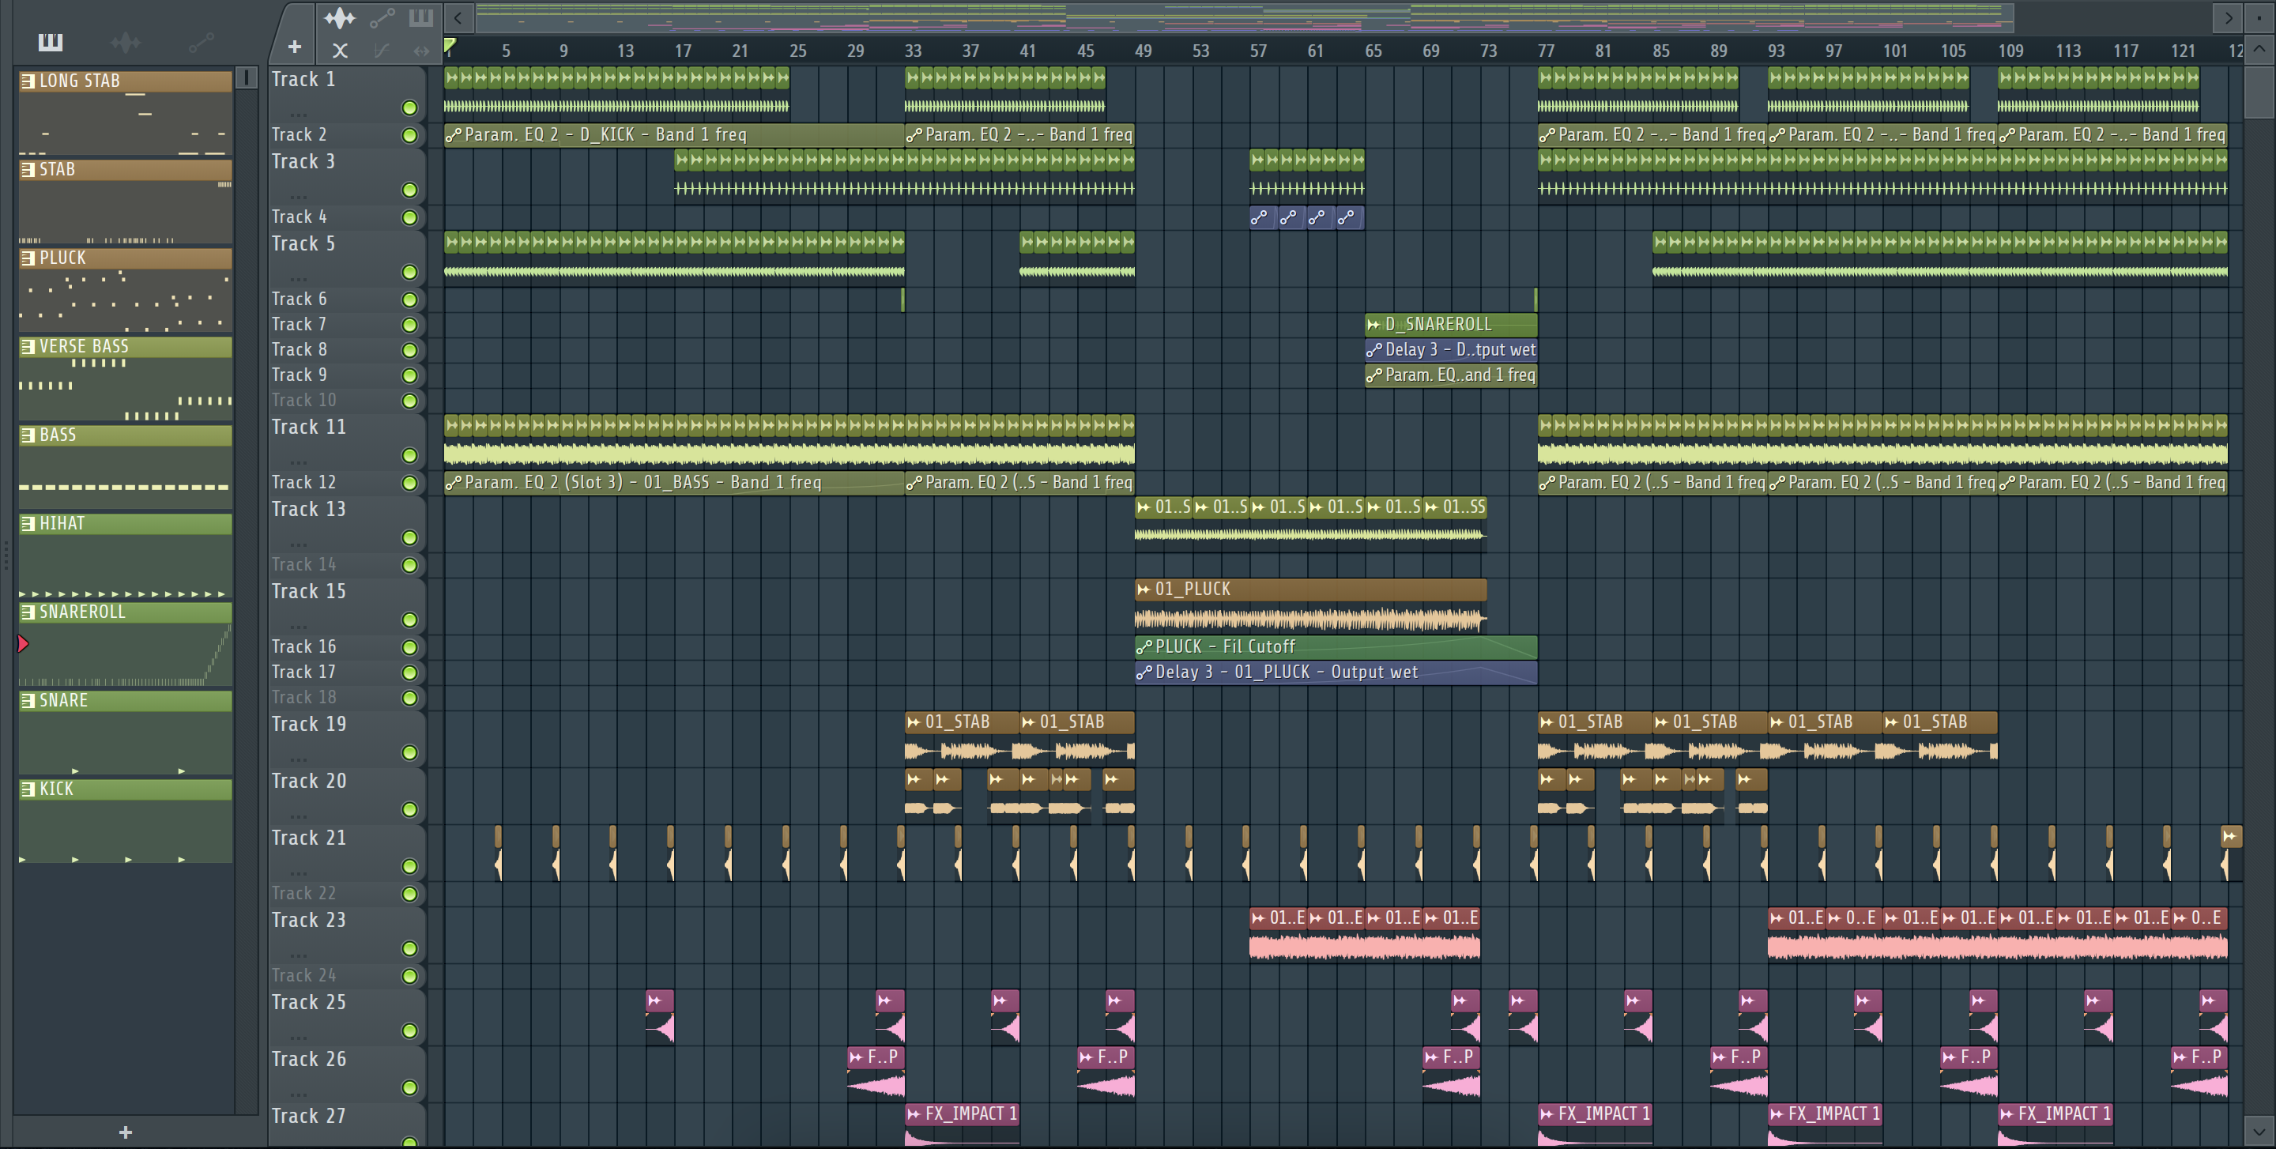This screenshot has width=2276, height=1149.
Task: Open menu of Delay 3 - D..tput wet clip
Action: [x=1374, y=350]
